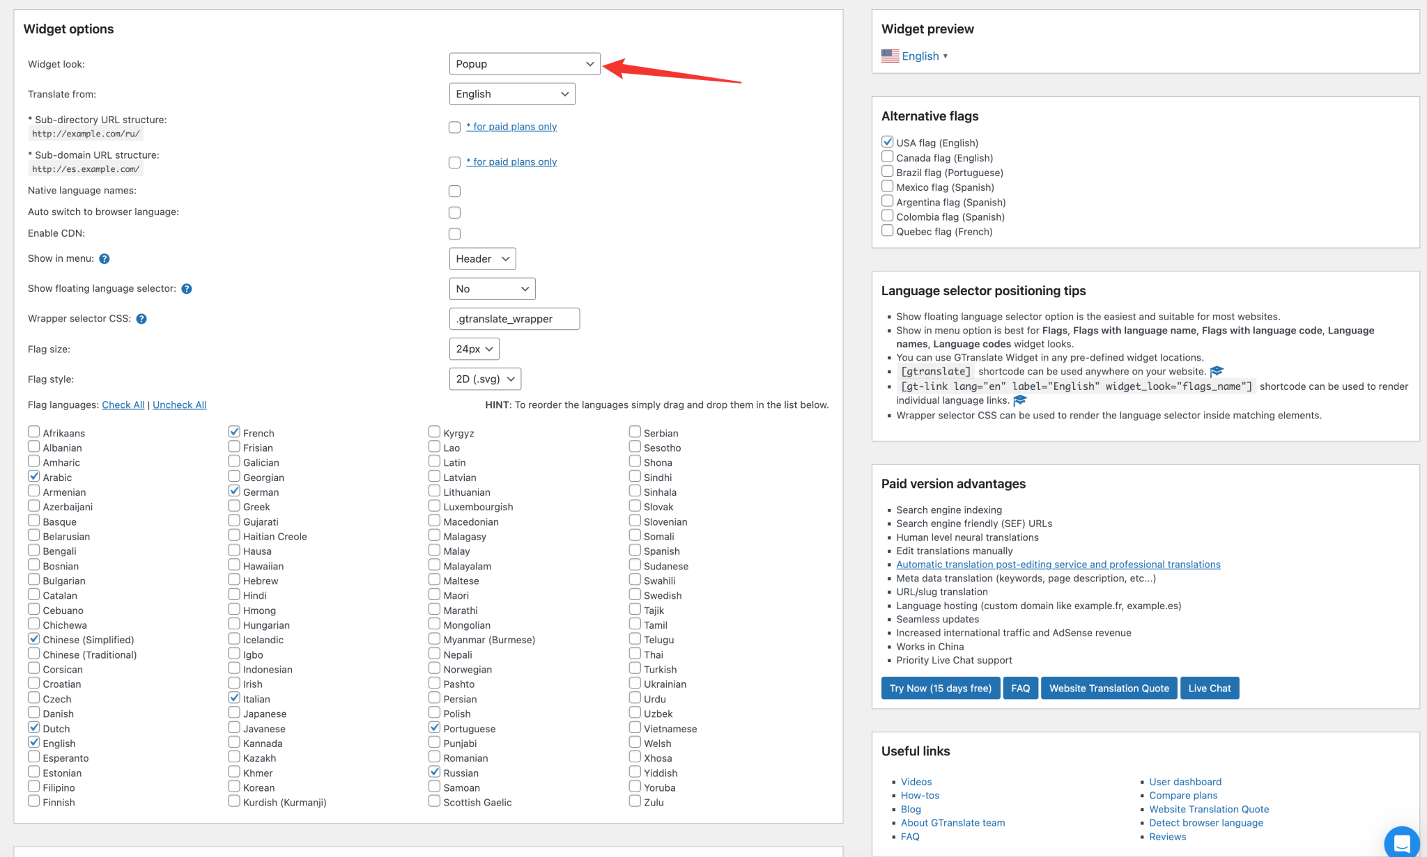Click the US flag in widget preview
Viewport: 1427px width, 857px height.
tap(890, 56)
